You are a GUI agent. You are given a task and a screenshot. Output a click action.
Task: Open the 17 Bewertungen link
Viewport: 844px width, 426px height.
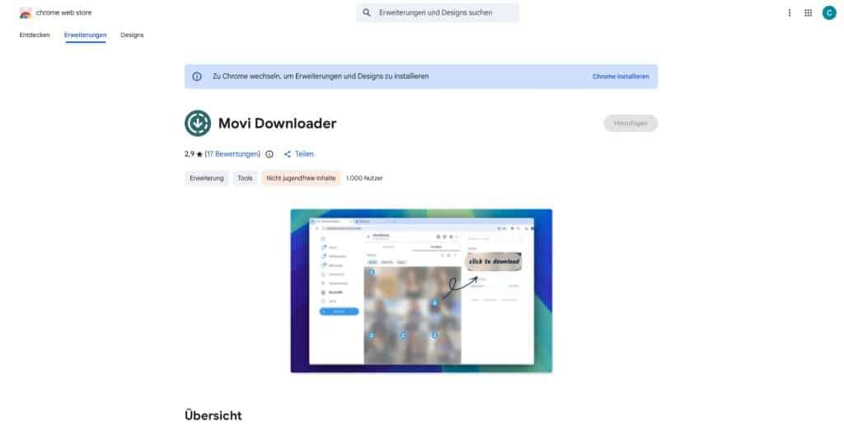pos(232,154)
